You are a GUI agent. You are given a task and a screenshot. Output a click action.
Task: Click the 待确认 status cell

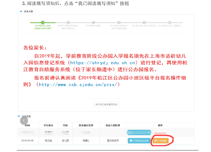[x=86, y=140]
